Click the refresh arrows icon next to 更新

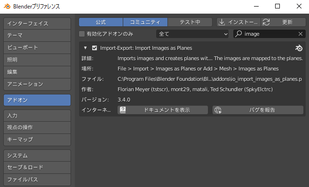(266, 22)
